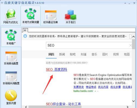Image resolution: width=137 pixels, height=108 pixels.
Task: Click the baike.baidu.com green URL
Action: click(x=83, y=91)
